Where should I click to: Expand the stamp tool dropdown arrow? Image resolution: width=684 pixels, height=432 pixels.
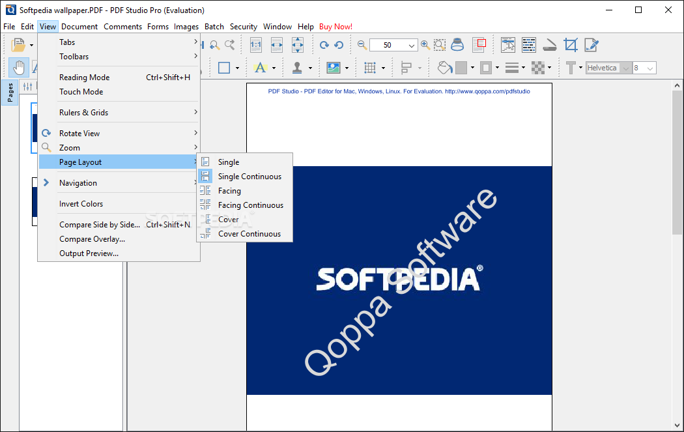point(310,68)
